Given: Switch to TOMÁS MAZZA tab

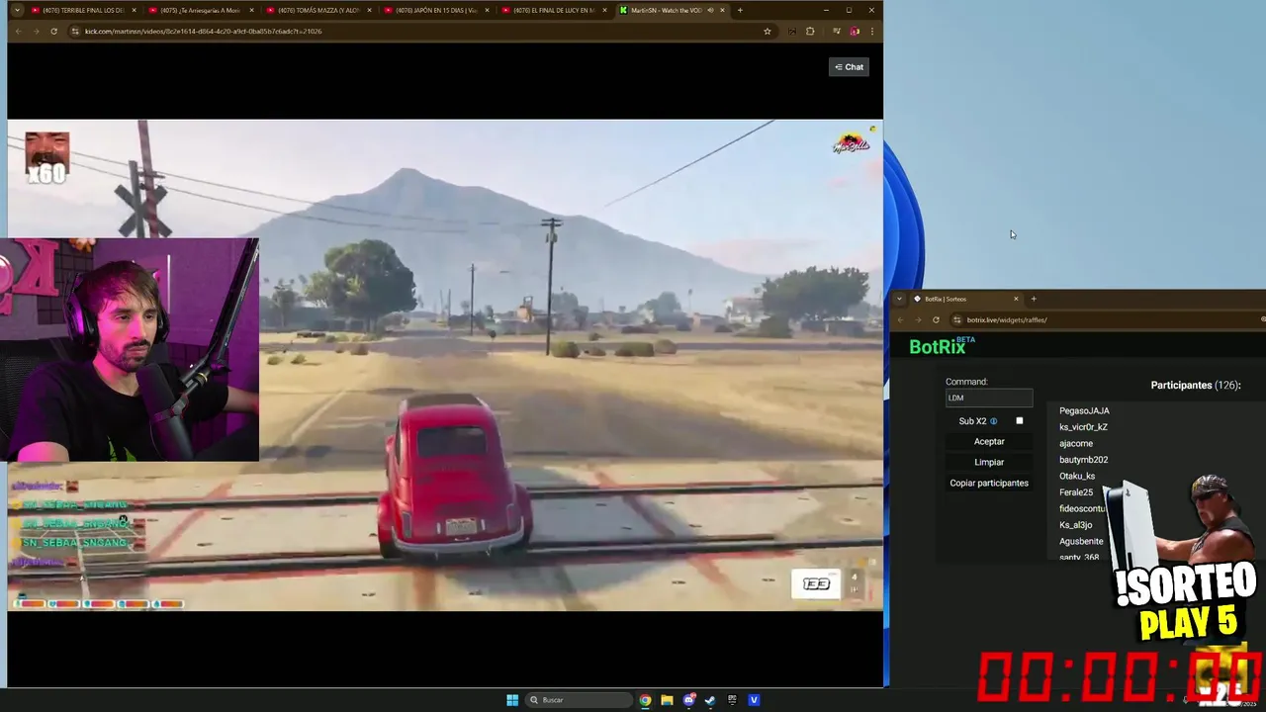Looking at the screenshot, I should pos(318,10).
